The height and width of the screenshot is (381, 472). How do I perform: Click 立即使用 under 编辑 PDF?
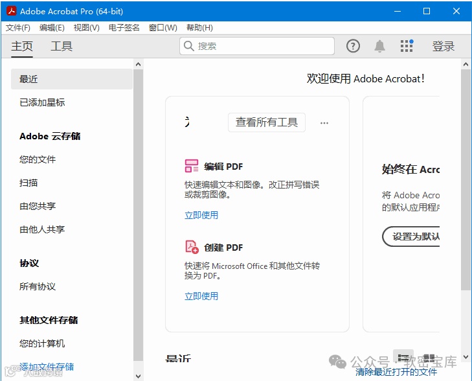[x=201, y=215]
